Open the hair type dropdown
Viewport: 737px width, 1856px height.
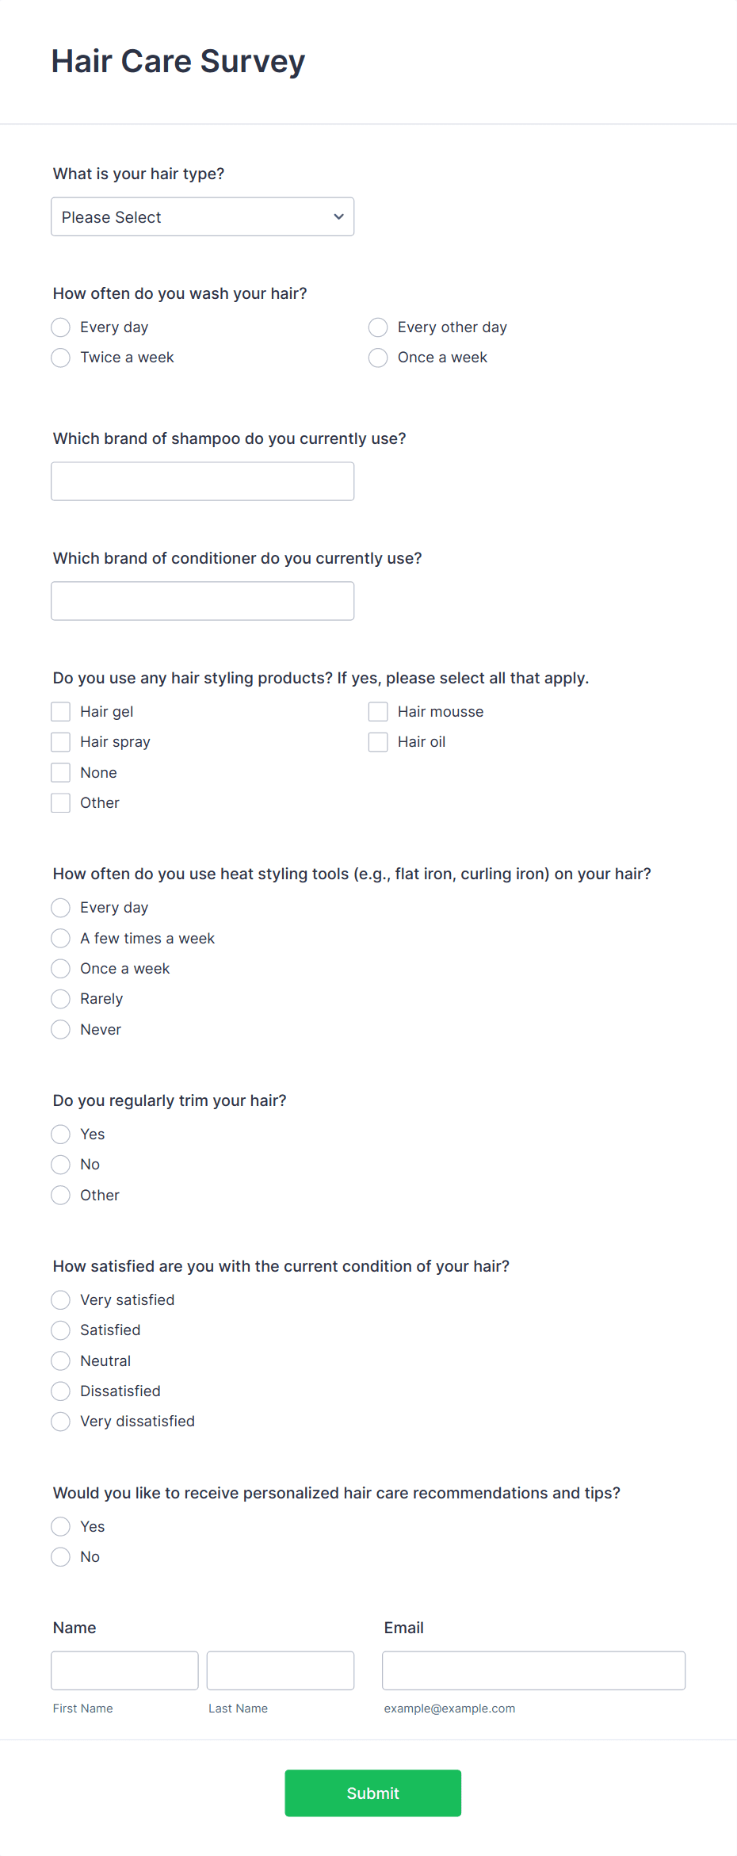(202, 216)
